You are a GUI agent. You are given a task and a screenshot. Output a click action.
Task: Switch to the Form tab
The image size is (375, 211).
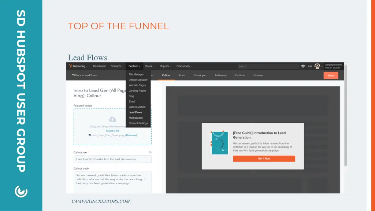click(x=182, y=75)
